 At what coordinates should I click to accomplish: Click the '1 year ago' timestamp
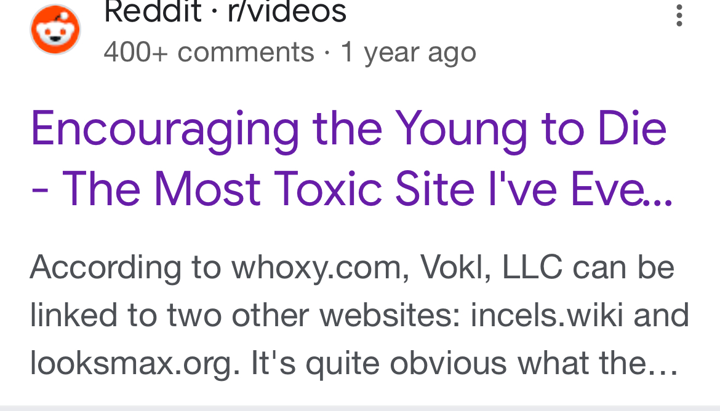click(408, 52)
